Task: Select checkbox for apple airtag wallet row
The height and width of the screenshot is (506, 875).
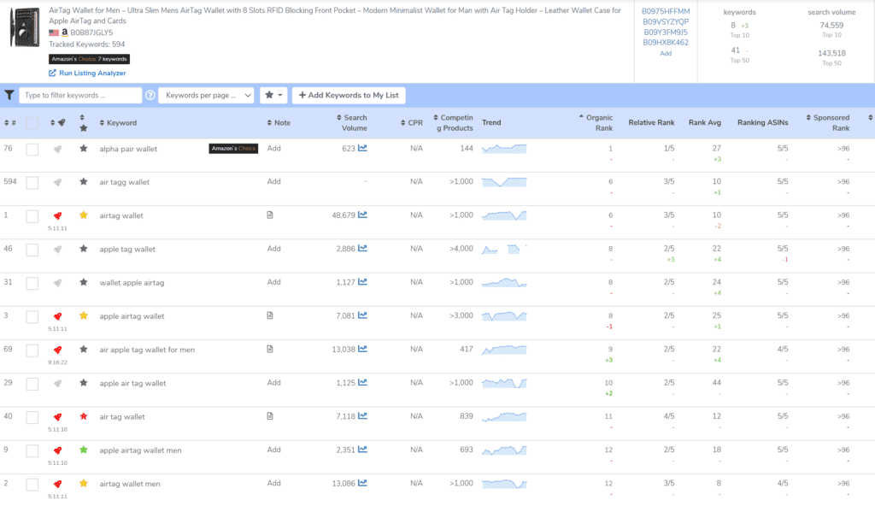Action: (32, 316)
